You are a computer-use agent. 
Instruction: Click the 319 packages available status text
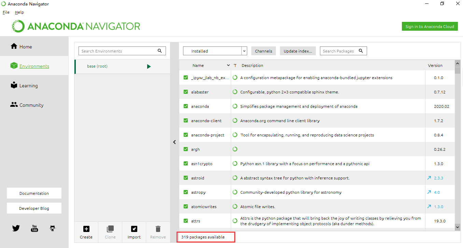coord(203,237)
